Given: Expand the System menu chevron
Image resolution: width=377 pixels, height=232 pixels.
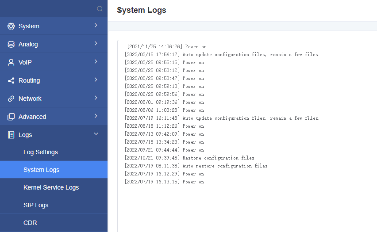Looking at the screenshot, I should [x=96, y=25].
